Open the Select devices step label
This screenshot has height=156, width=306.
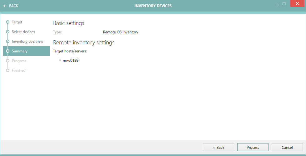tap(23, 32)
